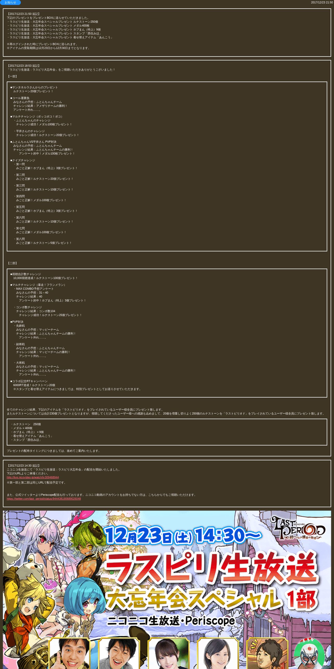
Task: Click the ・第七問 quiz entry
Action: (19, 228)
